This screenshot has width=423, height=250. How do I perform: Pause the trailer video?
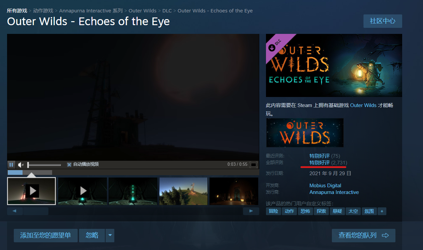click(11, 165)
